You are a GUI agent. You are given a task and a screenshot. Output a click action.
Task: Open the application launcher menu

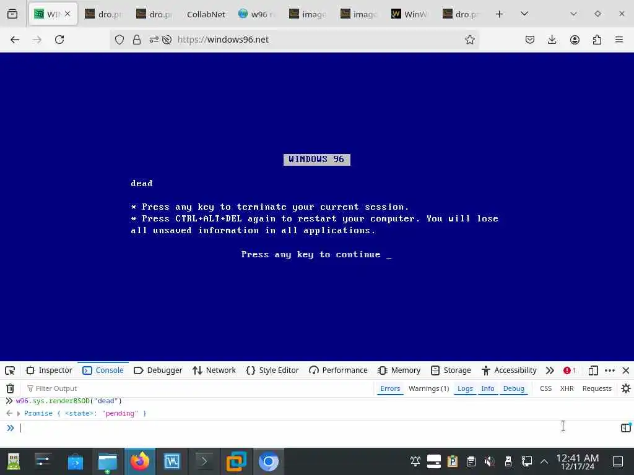point(13,461)
